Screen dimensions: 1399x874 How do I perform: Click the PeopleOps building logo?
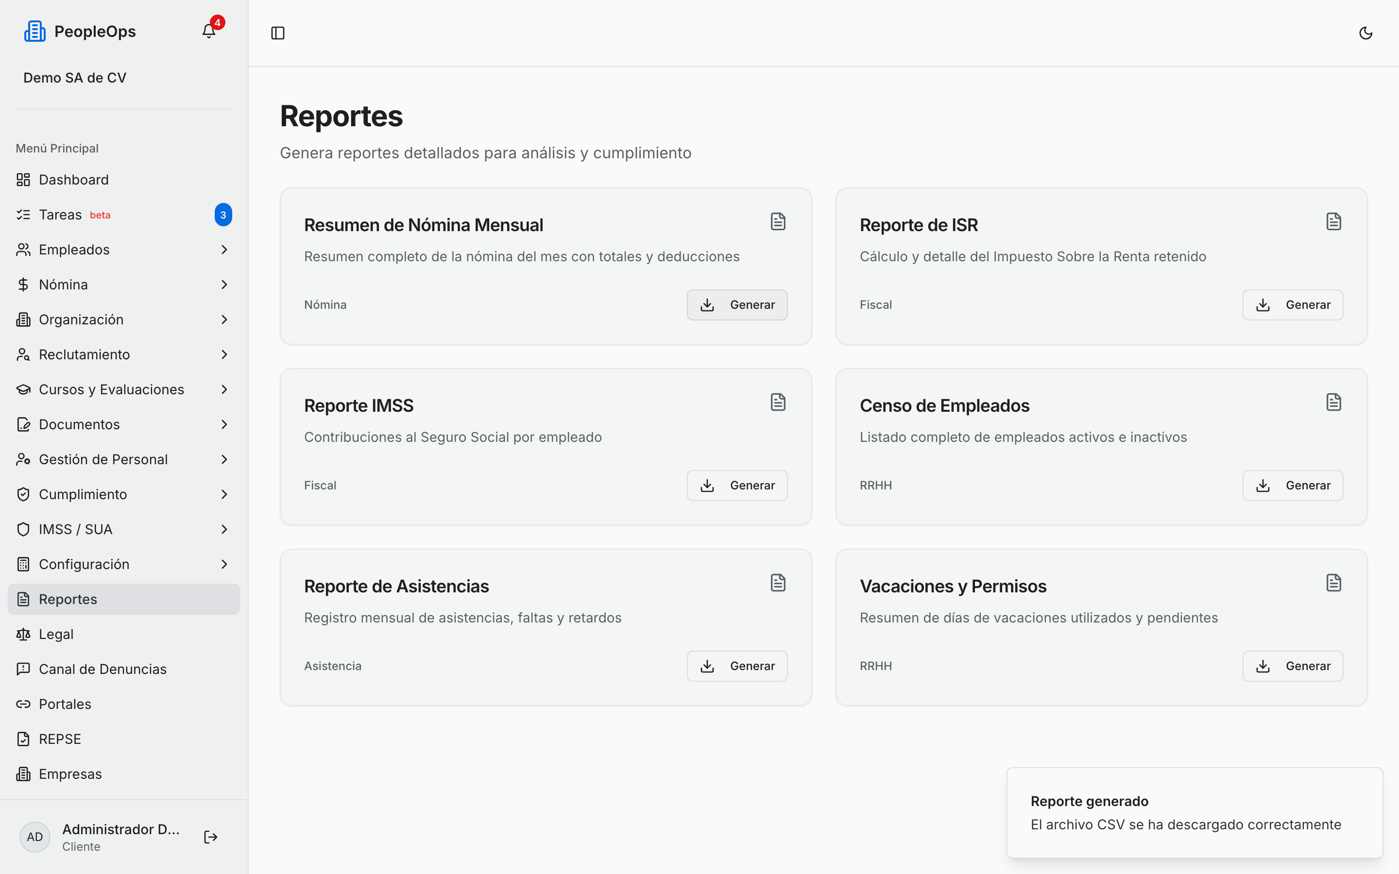click(x=34, y=31)
